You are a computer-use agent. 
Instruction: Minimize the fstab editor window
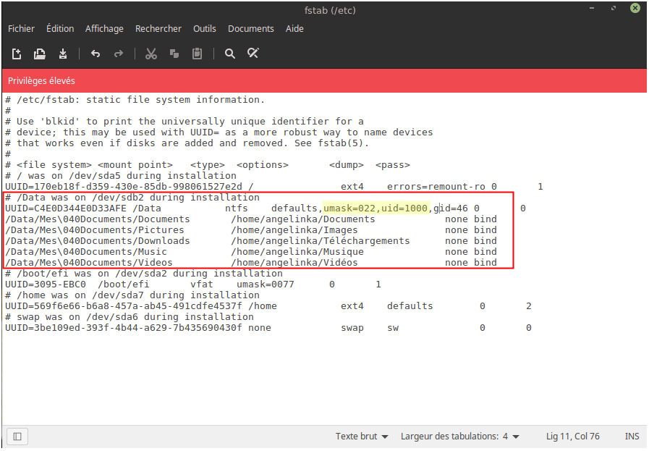(x=592, y=8)
